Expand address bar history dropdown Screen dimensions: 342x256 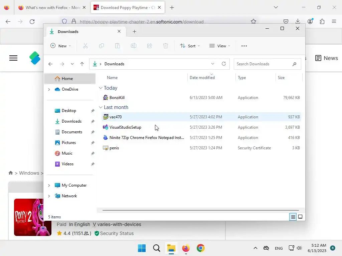pyautogui.click(x=213, y=64)
